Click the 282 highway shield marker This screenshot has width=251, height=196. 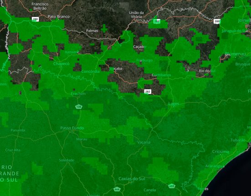point(148,92)
